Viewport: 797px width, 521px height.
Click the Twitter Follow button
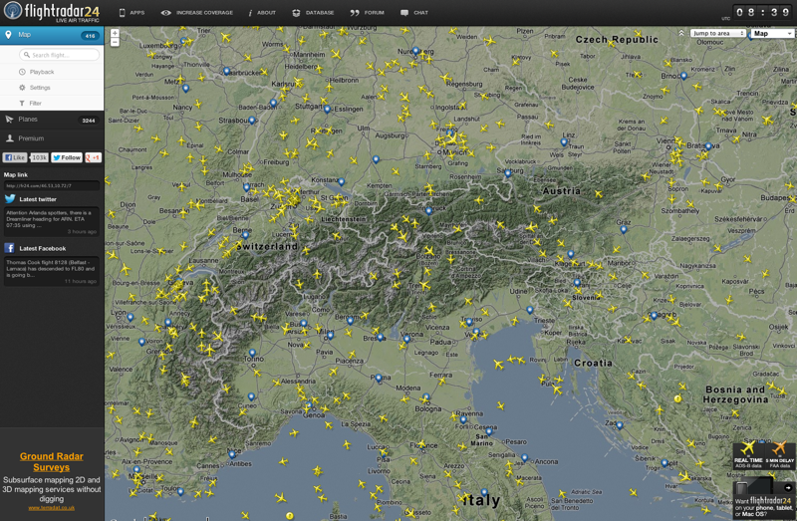coord(67,157)
